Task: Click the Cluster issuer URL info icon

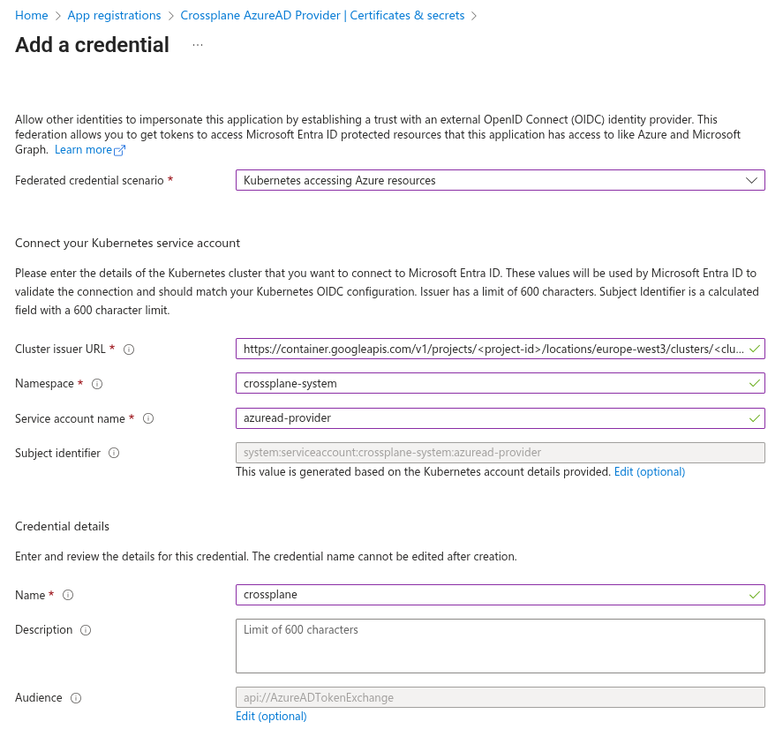Action: tap(129, 349)
